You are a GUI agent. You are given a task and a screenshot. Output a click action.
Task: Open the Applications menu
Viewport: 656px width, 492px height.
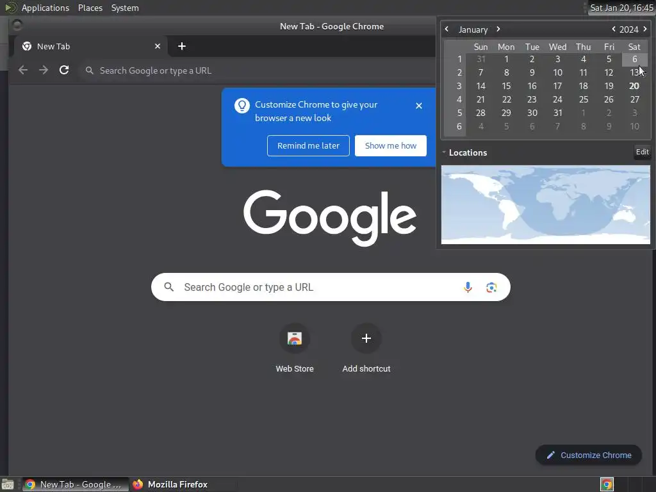[x=45, y=8]
